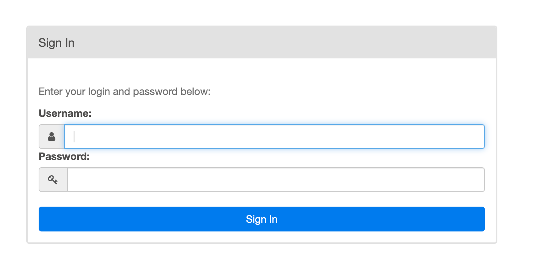Click the "Password:" field label
This screenshot has height=276, width=536.
point(64,157)
